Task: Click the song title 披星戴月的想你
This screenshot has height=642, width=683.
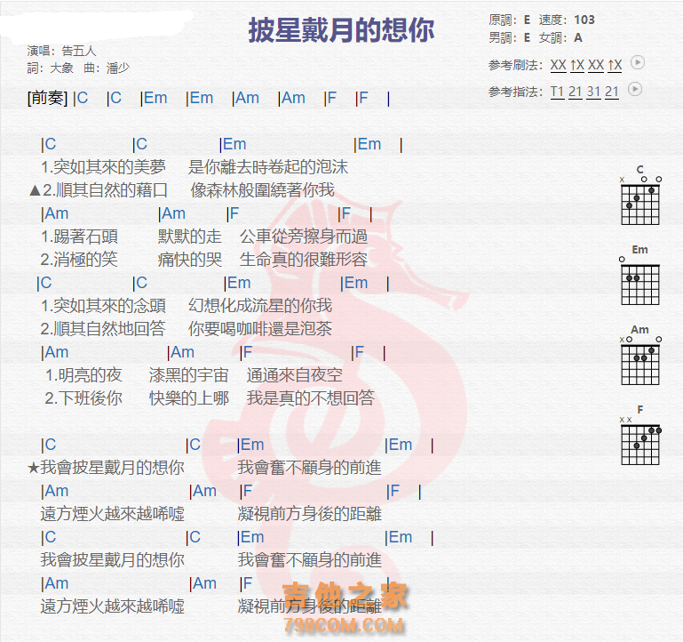Action: click(x=341, y=30)
